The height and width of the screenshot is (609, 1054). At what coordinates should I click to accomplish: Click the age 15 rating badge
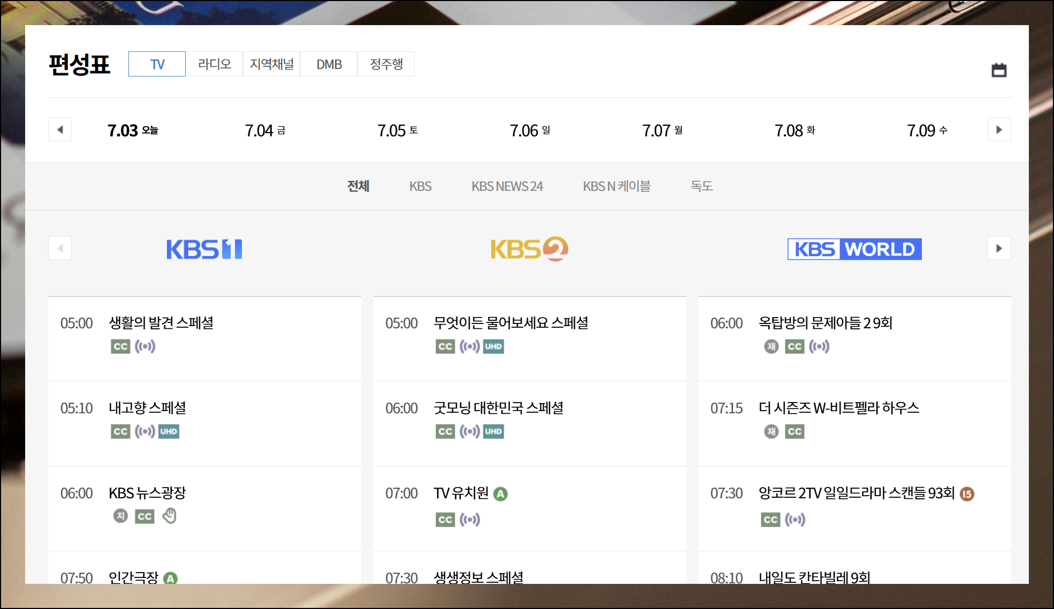tap(967, 494)
